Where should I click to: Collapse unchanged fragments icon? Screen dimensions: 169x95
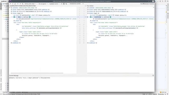(62, 4)
